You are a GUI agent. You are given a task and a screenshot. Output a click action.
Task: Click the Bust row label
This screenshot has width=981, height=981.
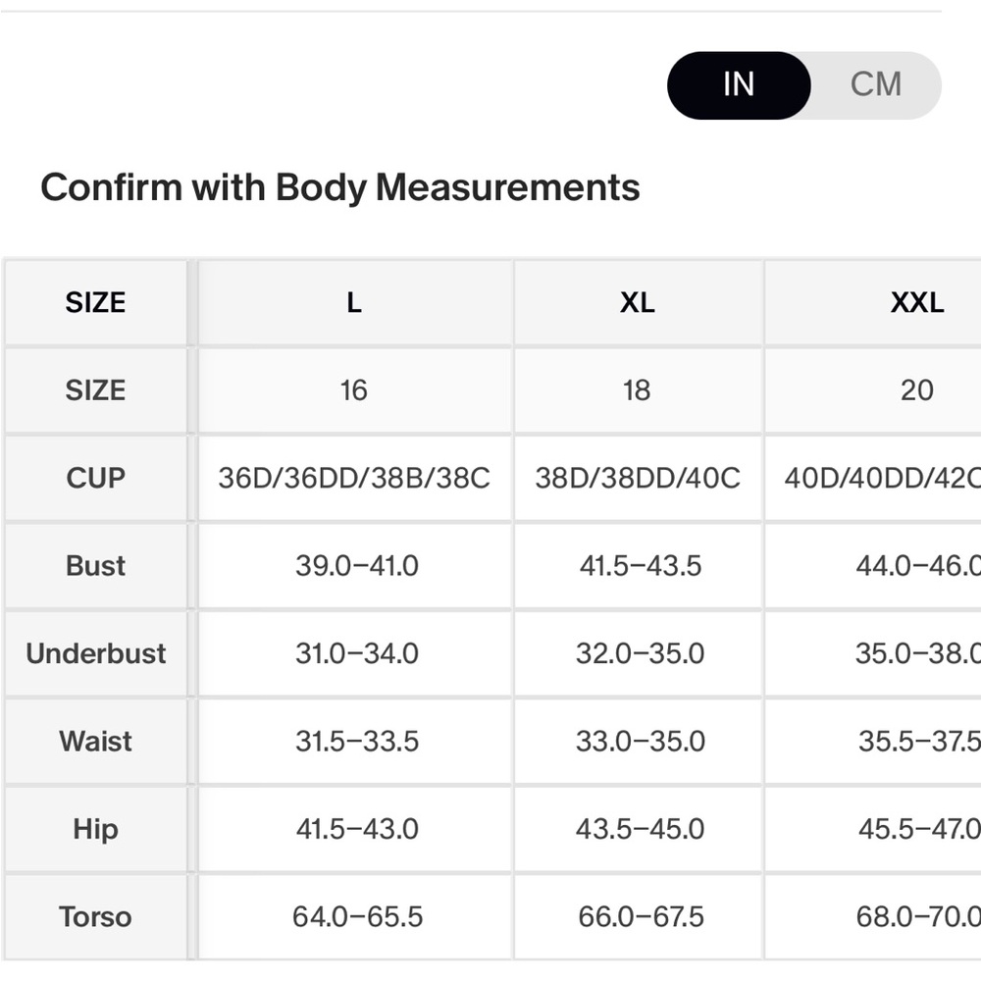(x=96, y=566)
